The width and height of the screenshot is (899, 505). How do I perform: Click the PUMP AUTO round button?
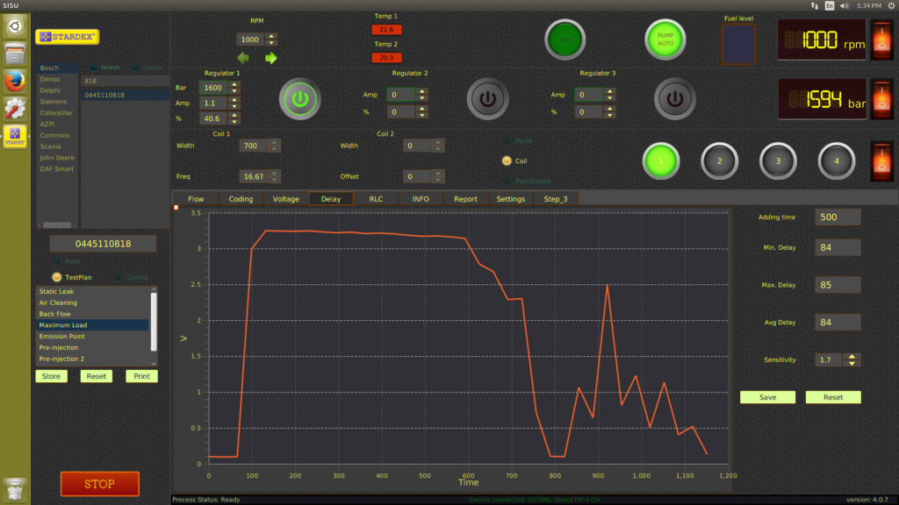tap(665, 39)
